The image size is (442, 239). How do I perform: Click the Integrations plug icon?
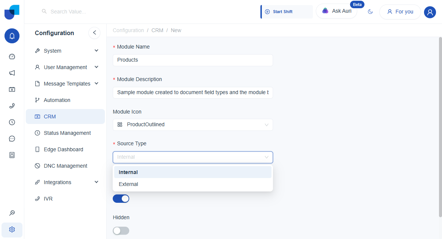point(37,182)
